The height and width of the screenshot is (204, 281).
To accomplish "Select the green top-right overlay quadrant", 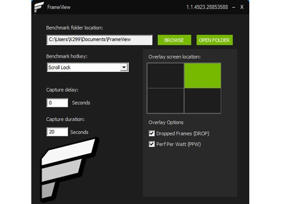I will [203, 76].
